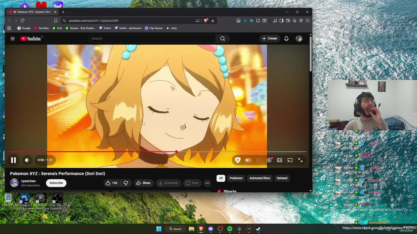Open the browser extensions puzzle icon
Screen dimensions: 417x234
point(258,20)
